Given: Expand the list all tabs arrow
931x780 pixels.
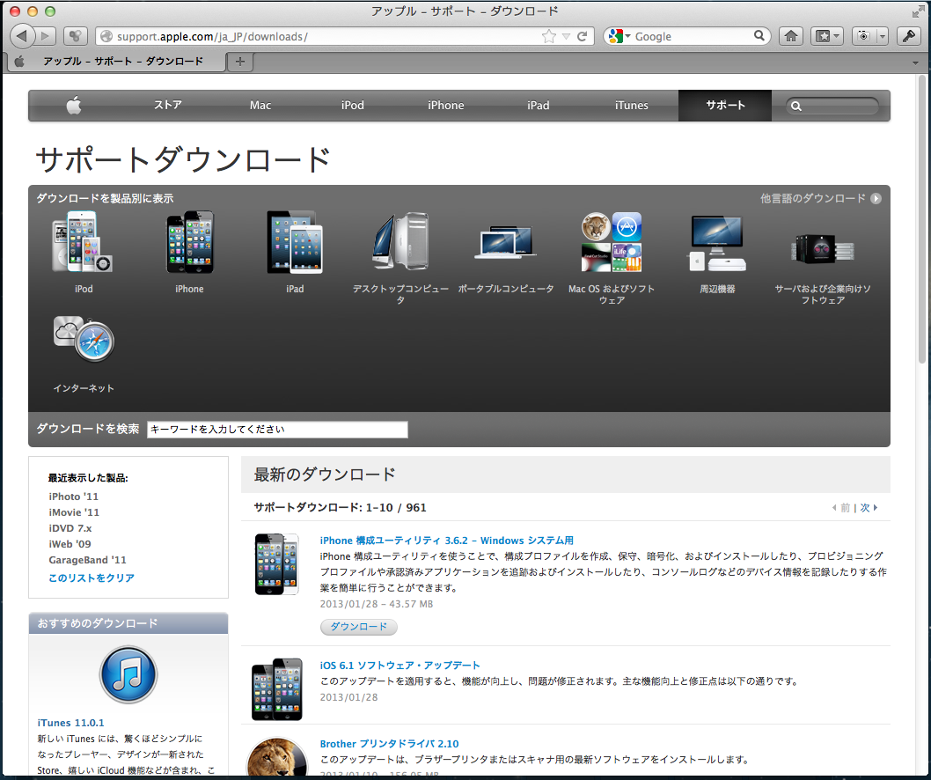Looking at the screenshot, I should (x=915, y=62).
